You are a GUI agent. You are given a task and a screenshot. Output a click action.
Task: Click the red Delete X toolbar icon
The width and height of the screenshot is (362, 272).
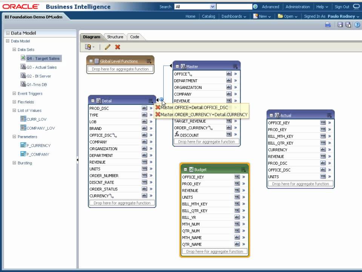(x=118, y=47)
